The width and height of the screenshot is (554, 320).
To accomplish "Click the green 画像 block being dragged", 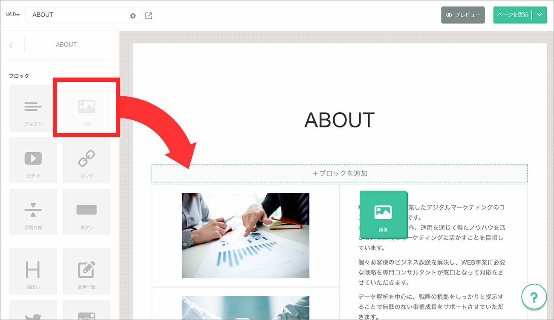I will click(383, 214).
